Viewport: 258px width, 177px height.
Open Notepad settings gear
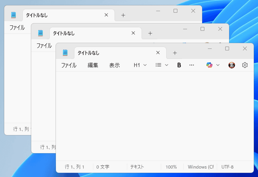tap(245, 65)
